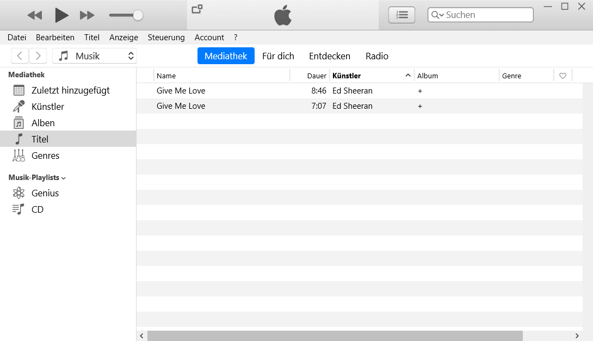The height and width of the screenshot is (341, 593).
Task: Select Give Me Love with duration 8:46
Action: click(181, 91)
